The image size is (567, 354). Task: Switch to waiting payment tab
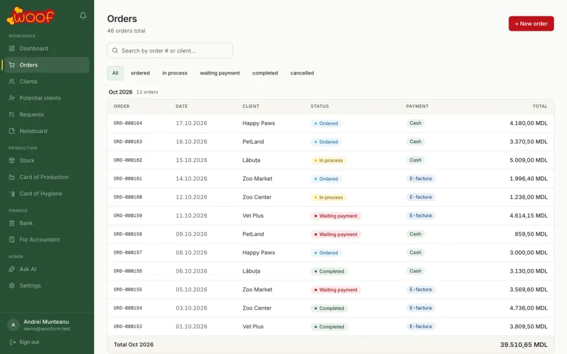pyautogui.click(x=220, y=73)
